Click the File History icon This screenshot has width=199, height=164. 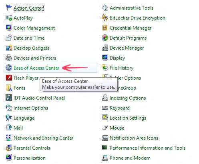(x=105, y=68)
